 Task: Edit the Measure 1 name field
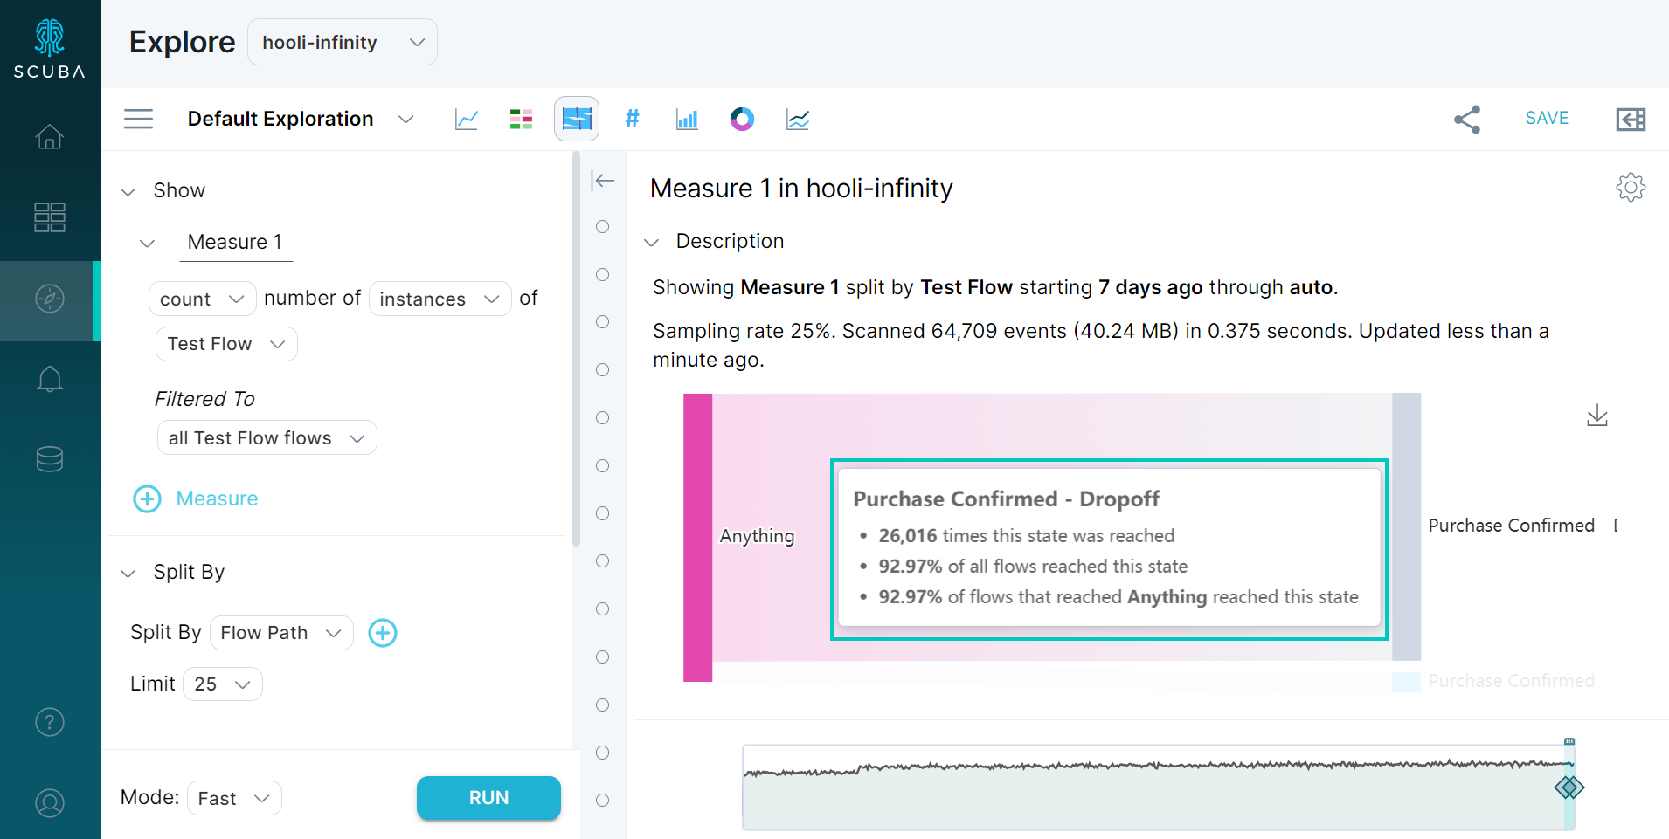tap(236, 243)
